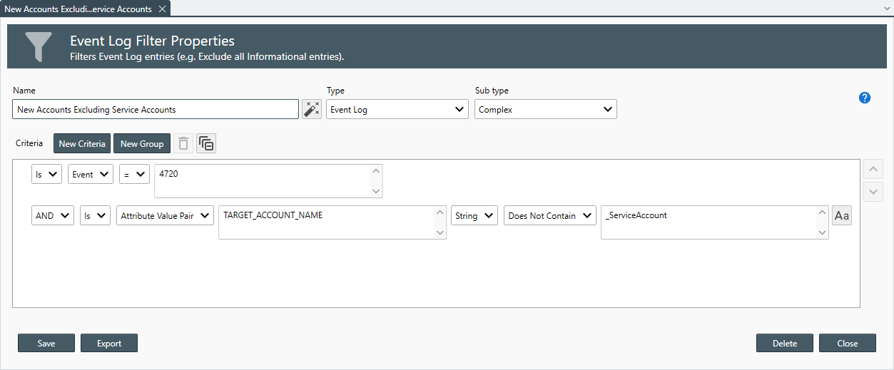The width and height of the screenshot is (894, 370).
Task: Close the filter tab with X
Action: 162,9
